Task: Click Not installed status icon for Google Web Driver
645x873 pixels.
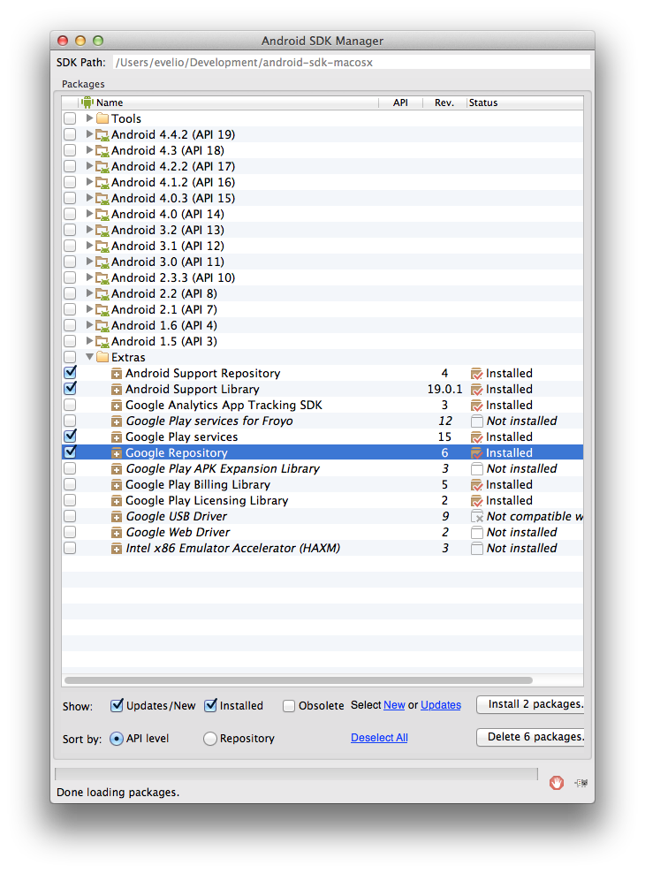Action: click(x=476, y=532)
